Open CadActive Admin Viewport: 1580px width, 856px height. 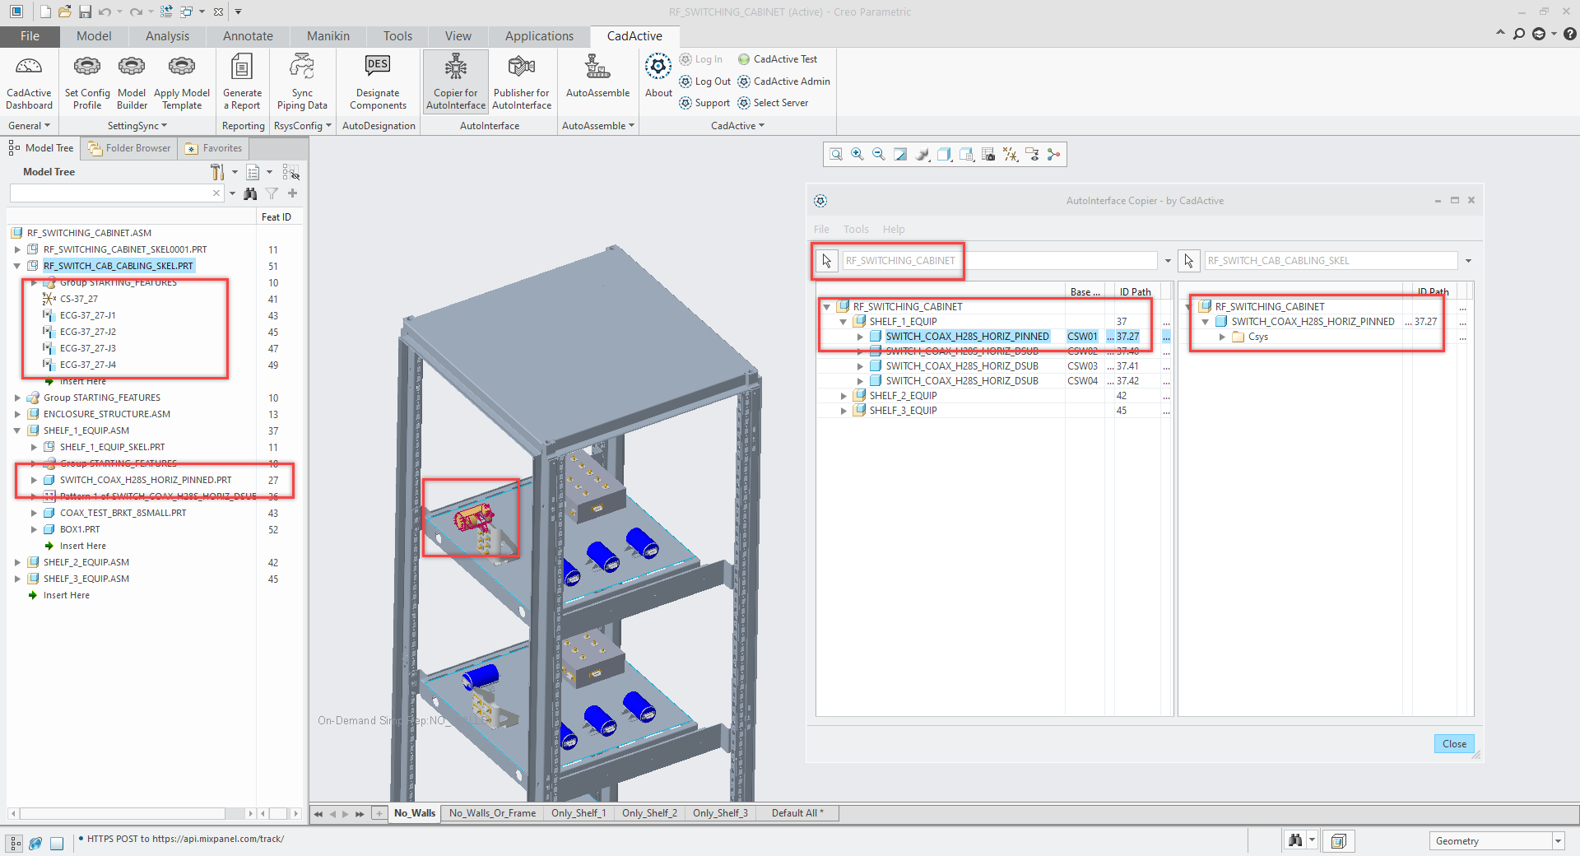(784, 81)
